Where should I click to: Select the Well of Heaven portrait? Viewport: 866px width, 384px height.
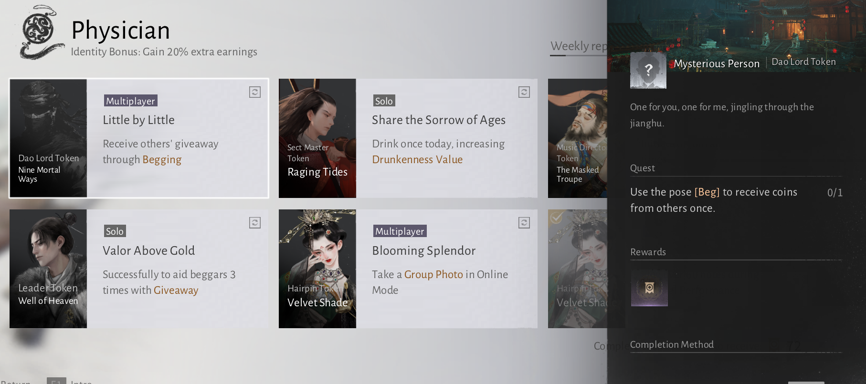pos(48,269)
